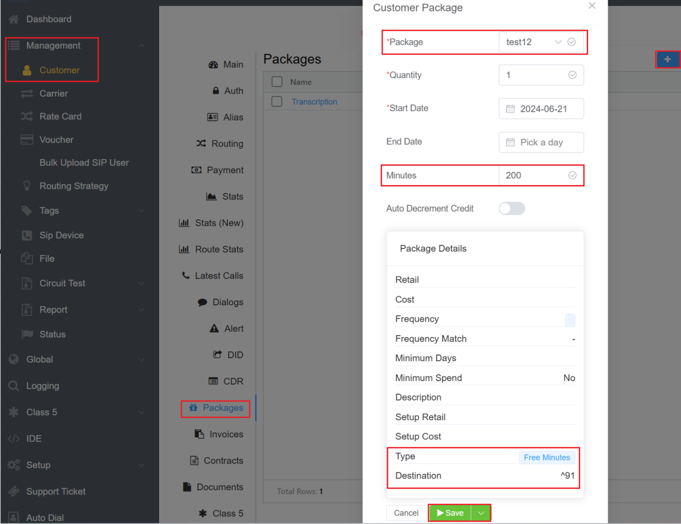This screenshot has width=681, height=524.
Task: Open the End Date picker field
Action: click(541, 142)
